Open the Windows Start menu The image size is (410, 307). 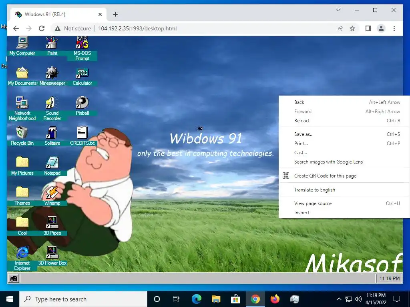[10, 299]
